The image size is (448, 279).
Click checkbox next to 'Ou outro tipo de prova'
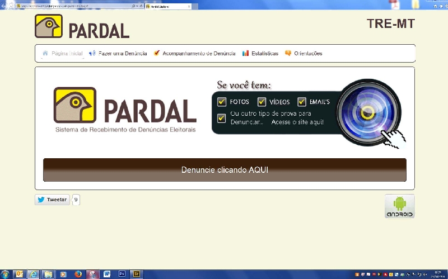click(x=222, y=117)
